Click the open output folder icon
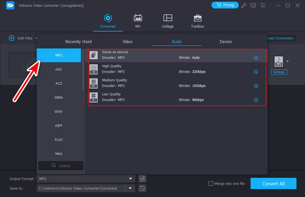The width and height of the screenshot is (305, 197). (142, 188)
